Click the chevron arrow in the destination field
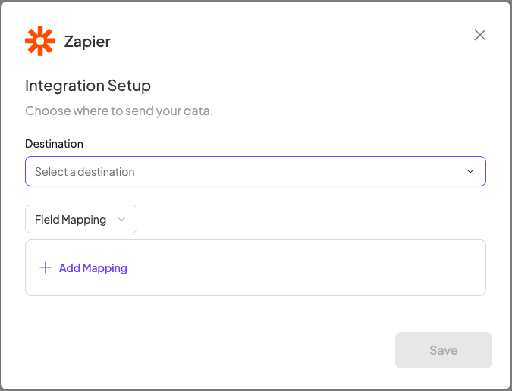 click(x=470, y=171)
